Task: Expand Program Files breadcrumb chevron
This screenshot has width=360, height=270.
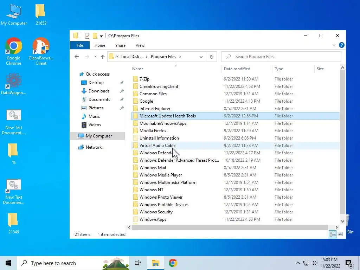Action: point(180,57)
